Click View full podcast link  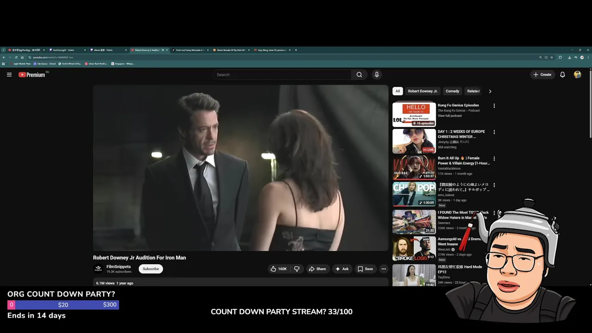(450, 116)
